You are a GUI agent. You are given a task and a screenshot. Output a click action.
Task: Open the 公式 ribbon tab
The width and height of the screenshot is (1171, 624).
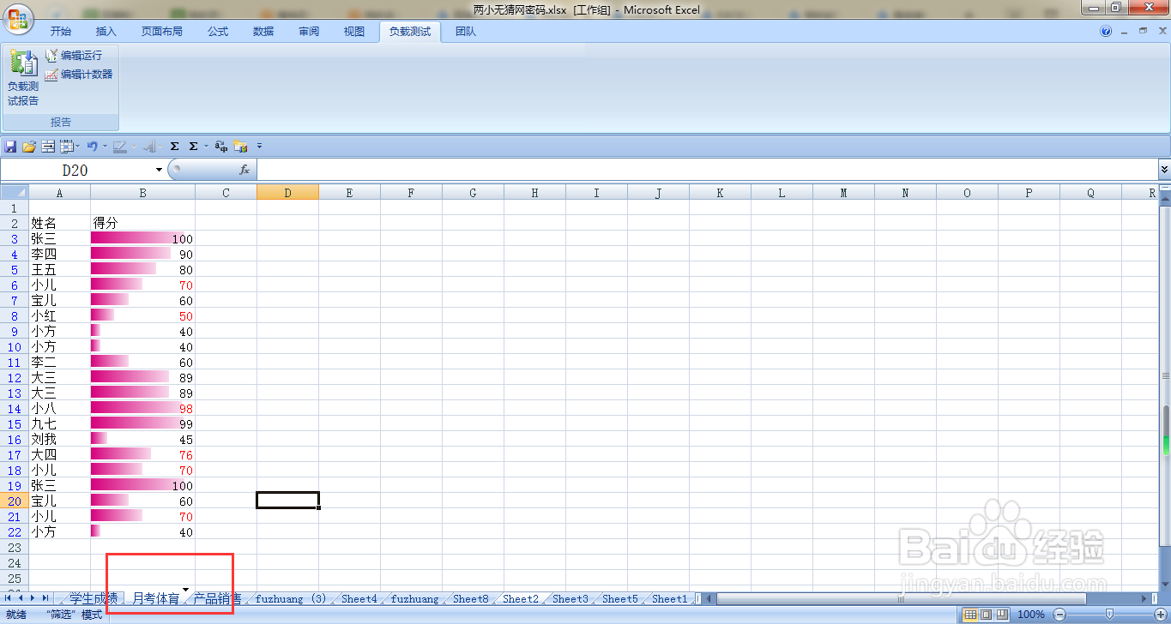pyautogui.click(x=218, y=32)
